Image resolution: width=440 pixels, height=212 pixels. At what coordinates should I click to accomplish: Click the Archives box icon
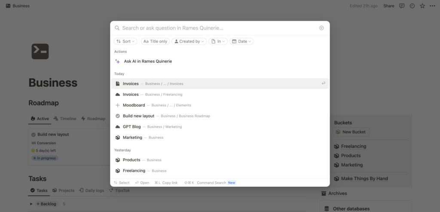[x=324, y=194]
